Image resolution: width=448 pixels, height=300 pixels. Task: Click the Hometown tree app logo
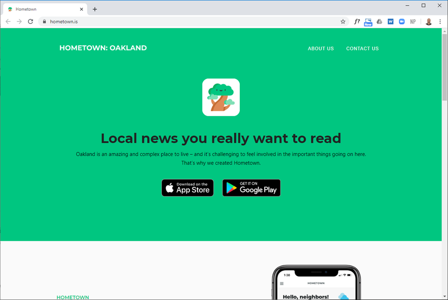pos(221,97)
